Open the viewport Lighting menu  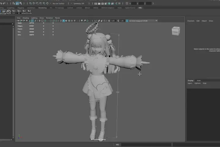click(34, 18)
